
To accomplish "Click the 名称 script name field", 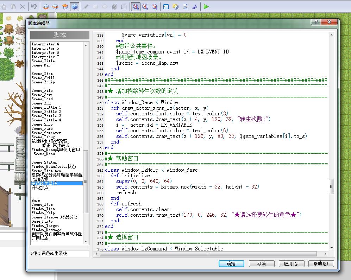I will [65, 253].
